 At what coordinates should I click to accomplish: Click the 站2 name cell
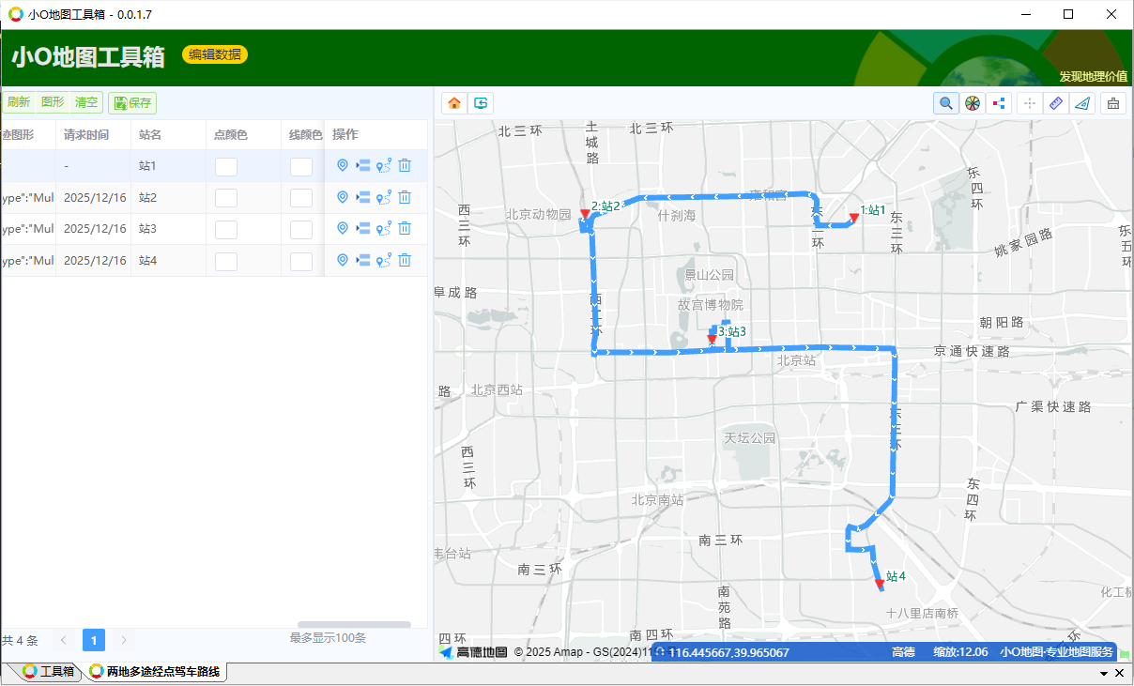[x=169, y=198]
